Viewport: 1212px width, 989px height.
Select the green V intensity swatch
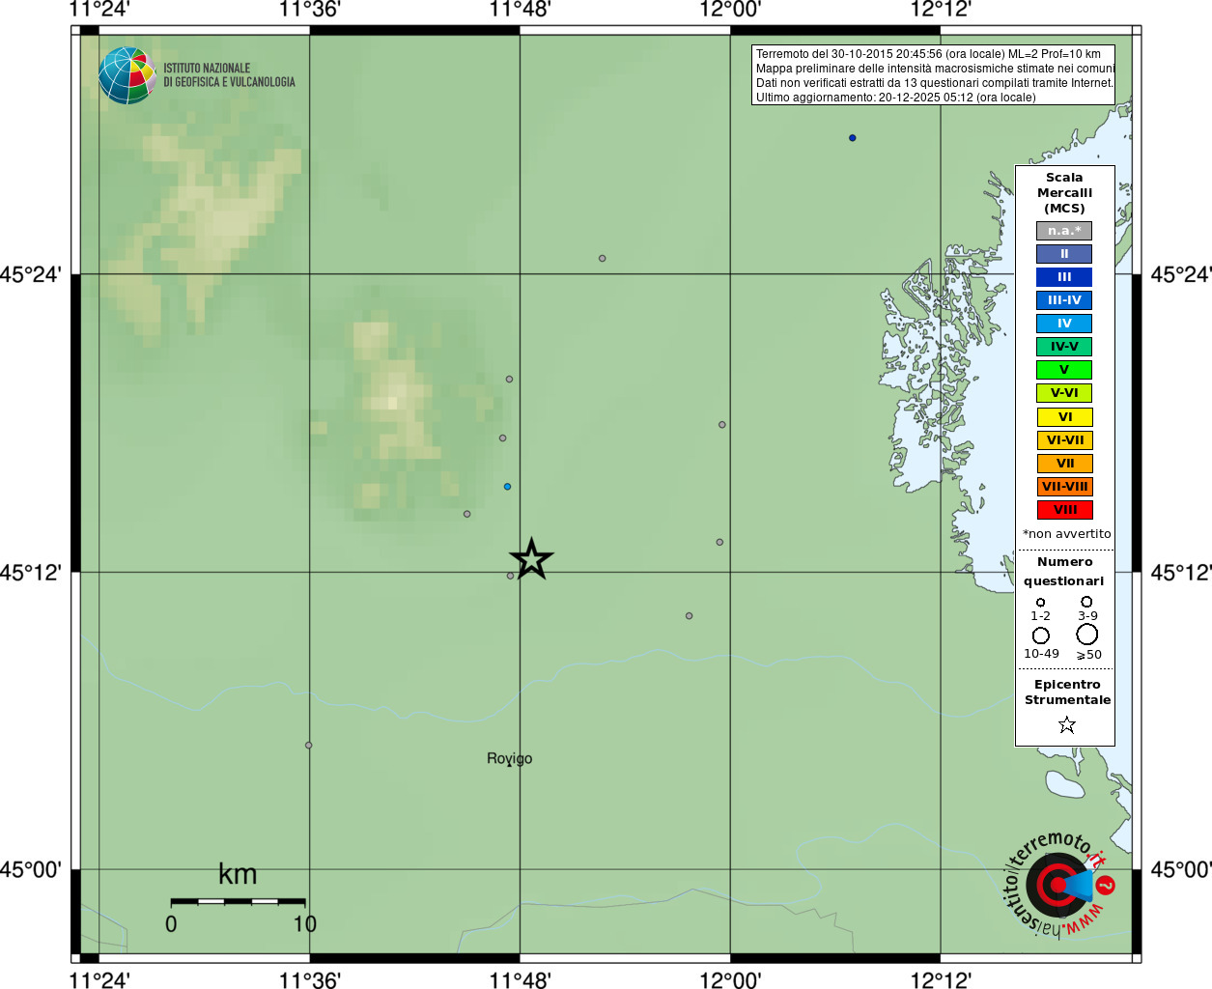click(1064, 370)
